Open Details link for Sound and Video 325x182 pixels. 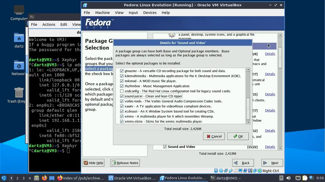click(270, 147)
